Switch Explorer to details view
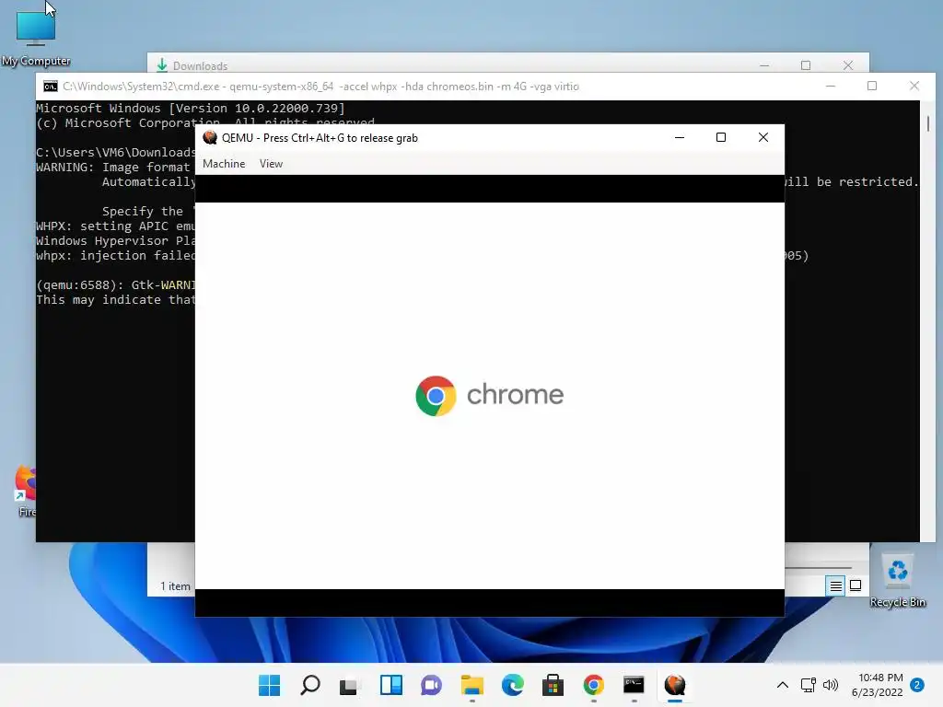 point(835,585)
